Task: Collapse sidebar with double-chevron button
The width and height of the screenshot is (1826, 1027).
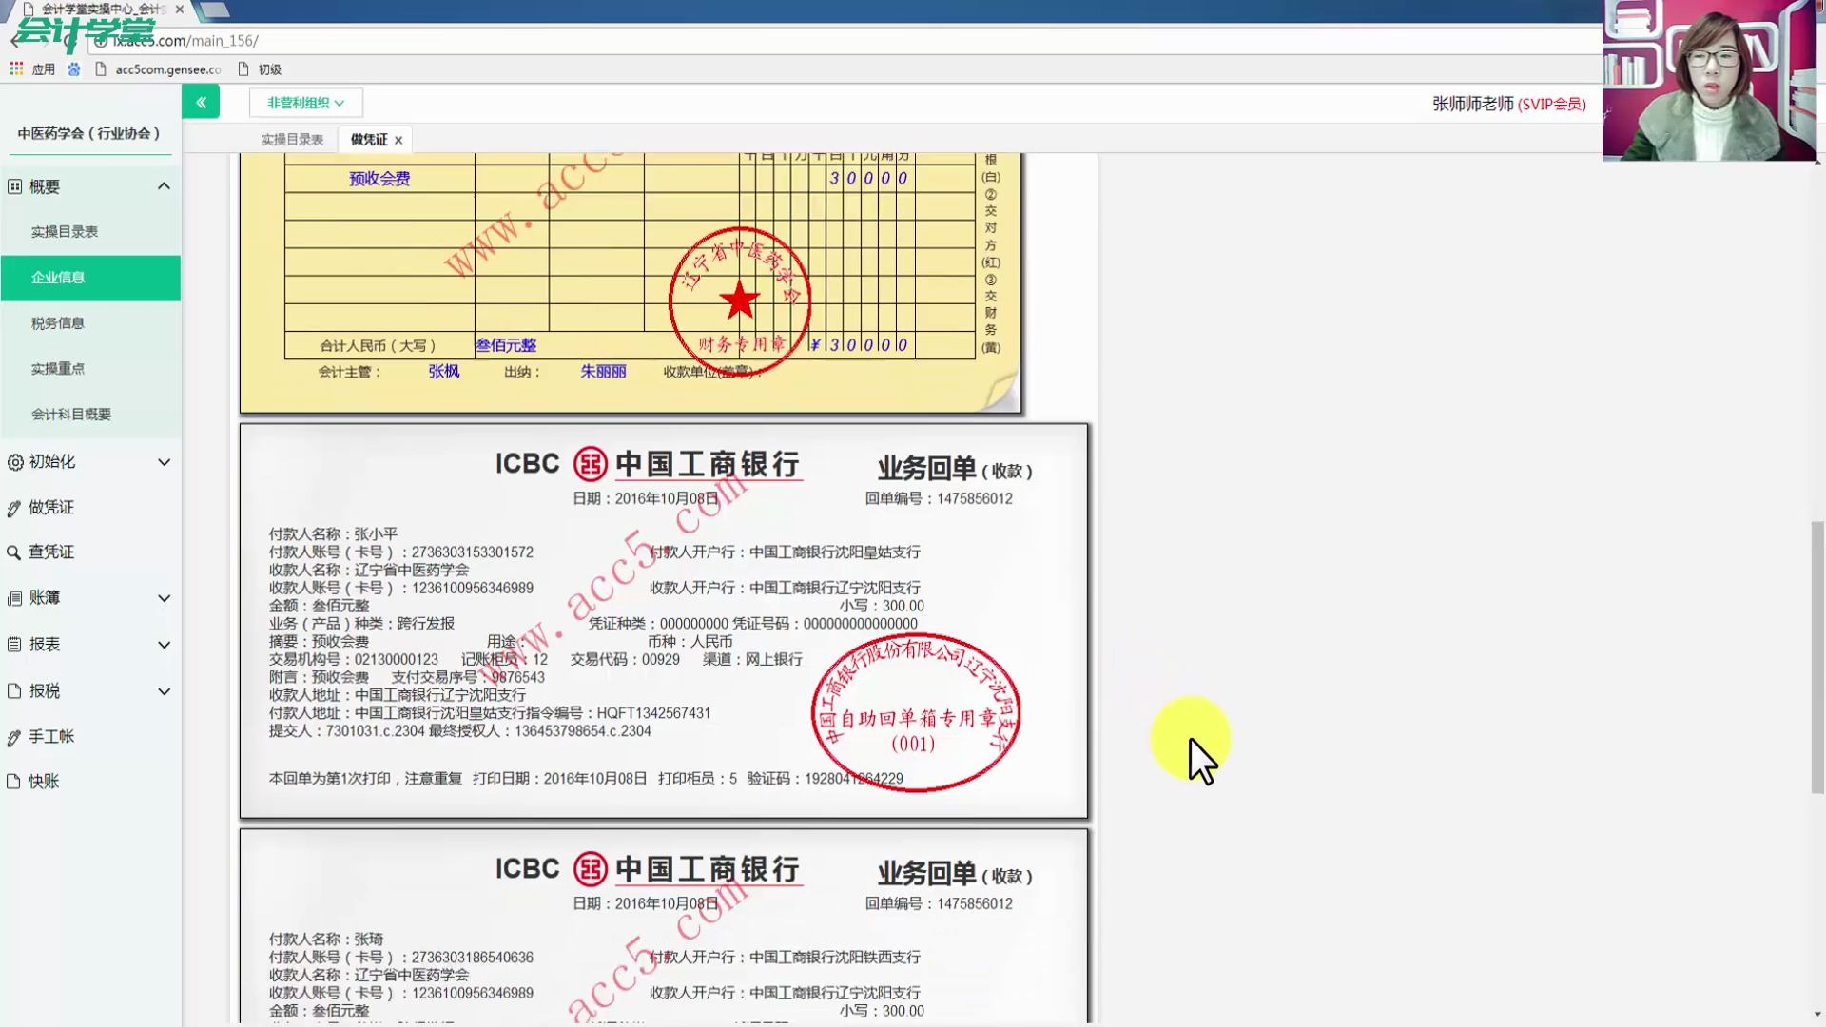Action: 201,102
